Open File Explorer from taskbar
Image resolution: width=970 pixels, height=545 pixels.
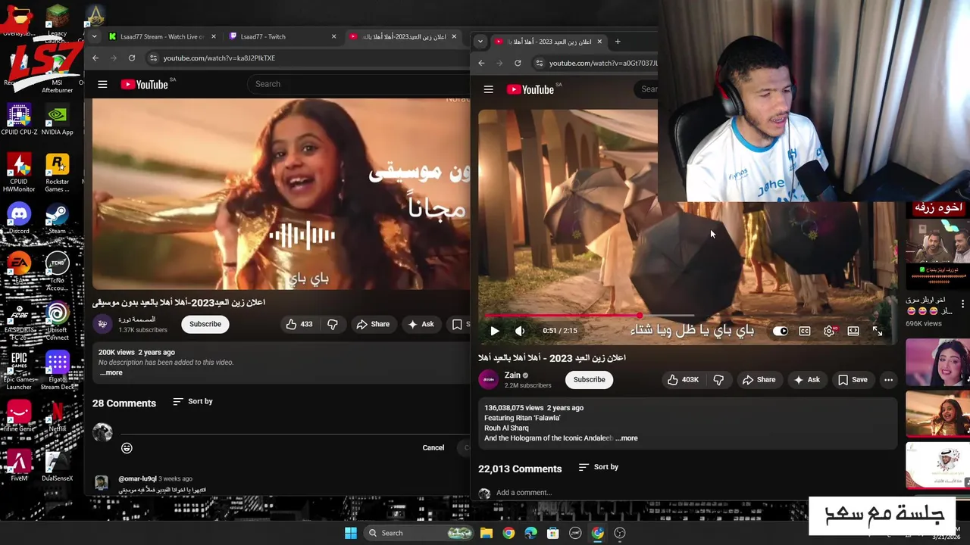487,533
